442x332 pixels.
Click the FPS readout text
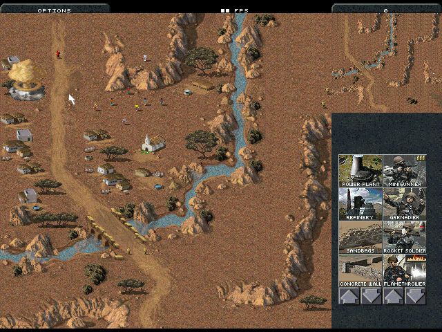235,11
